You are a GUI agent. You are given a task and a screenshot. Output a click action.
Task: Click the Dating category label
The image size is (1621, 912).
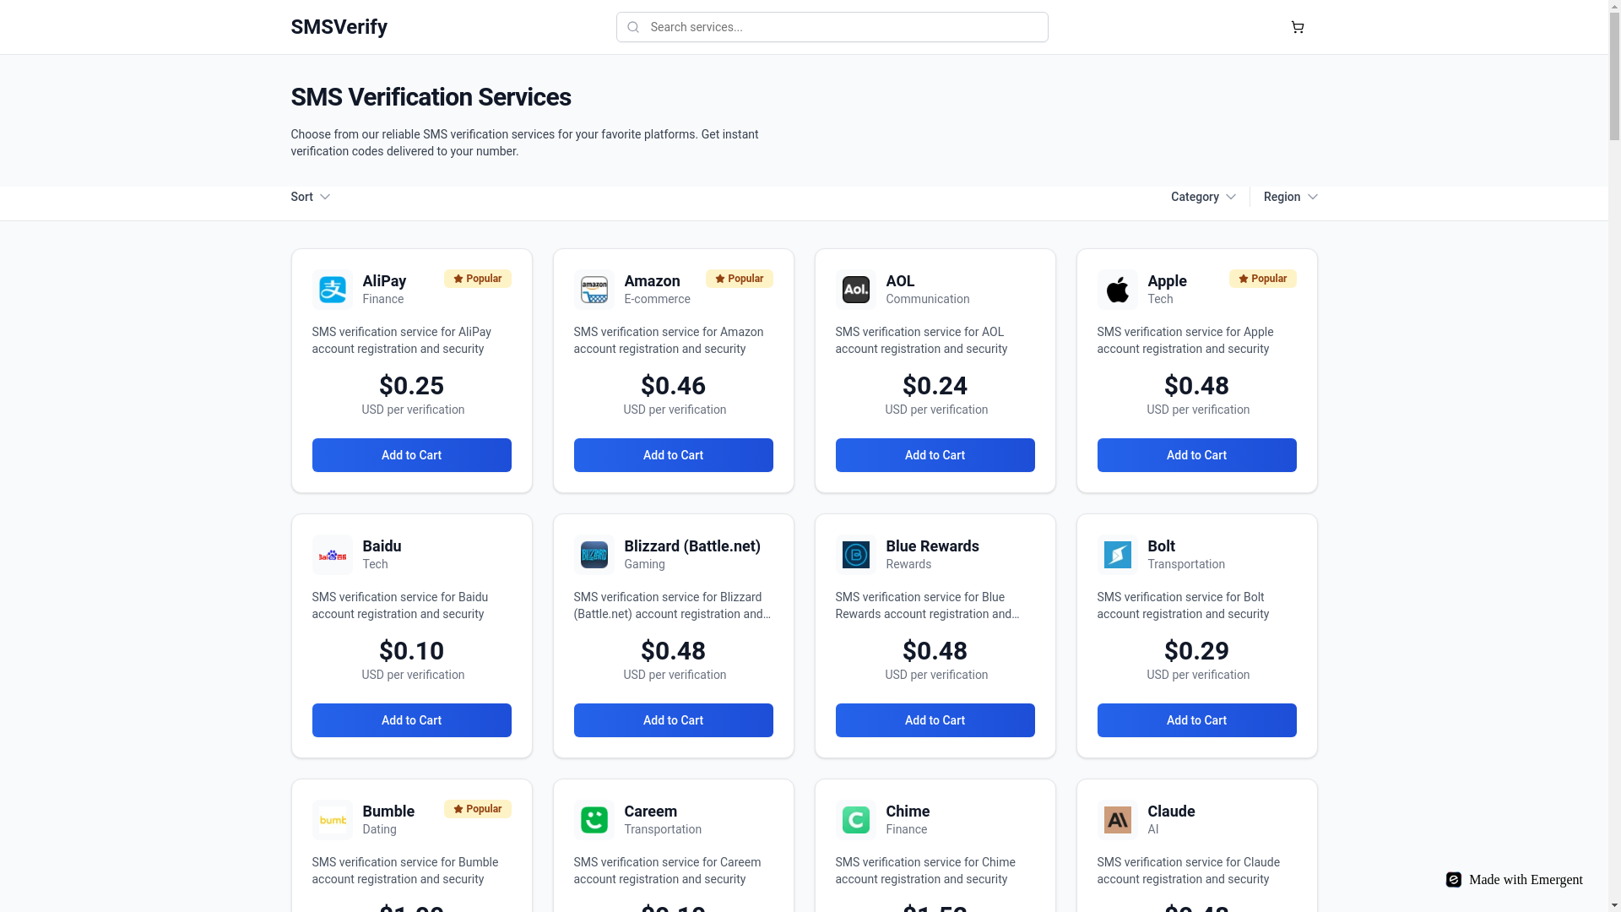point(379,829)
